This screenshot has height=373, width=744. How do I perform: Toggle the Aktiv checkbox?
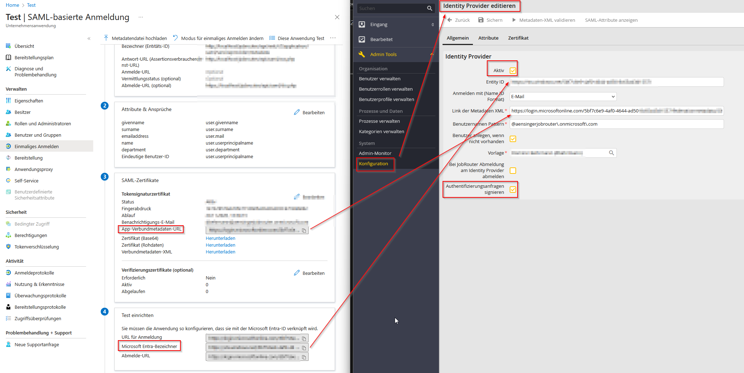[513, 71]
